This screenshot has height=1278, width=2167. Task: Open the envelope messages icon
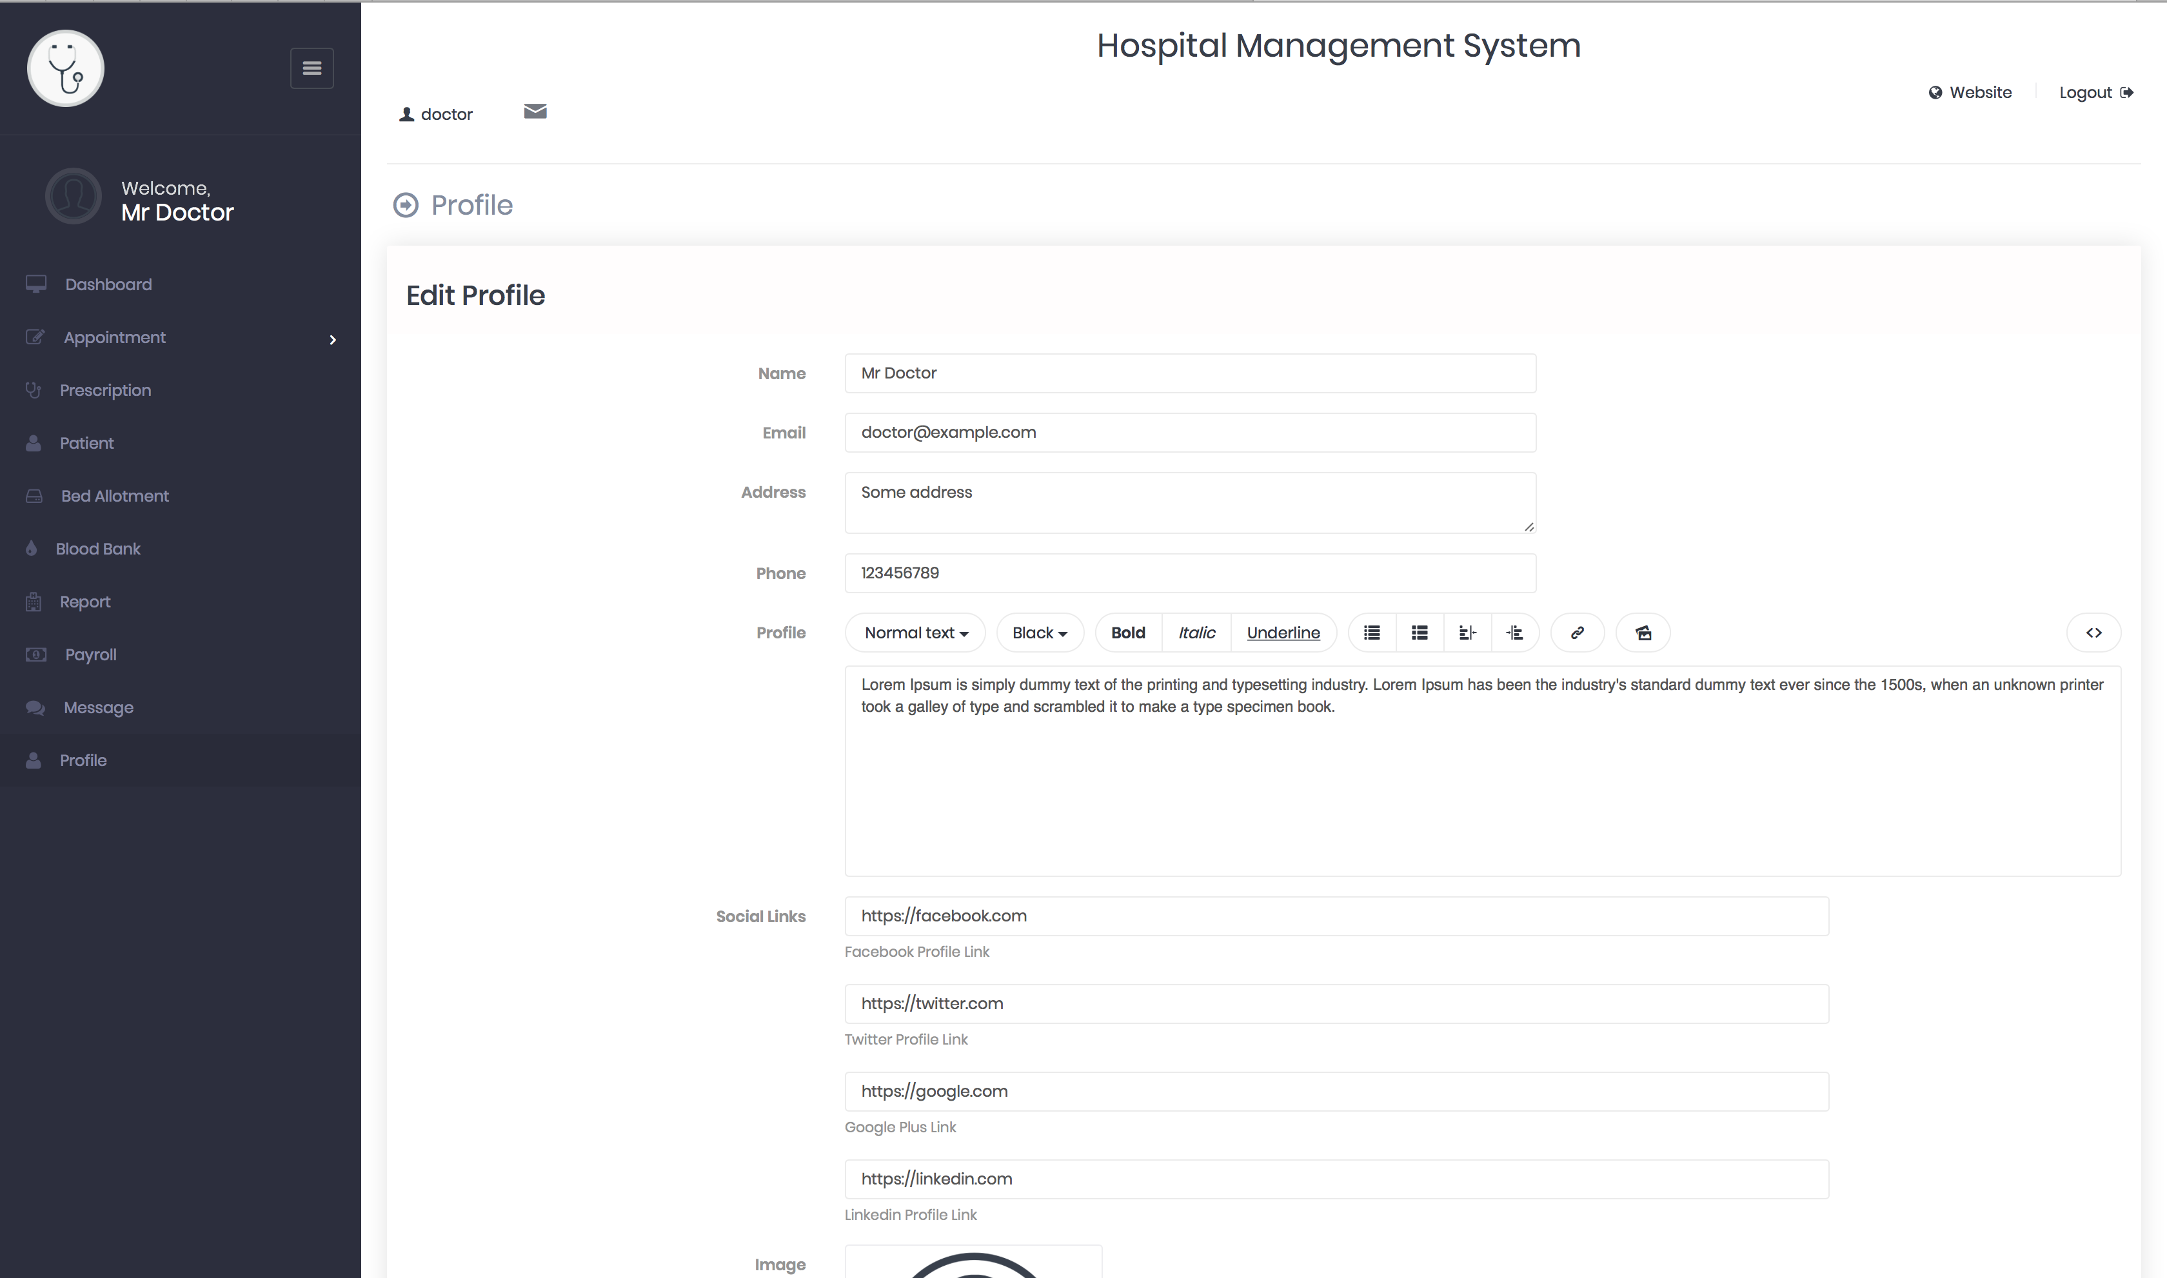point(535,111)
